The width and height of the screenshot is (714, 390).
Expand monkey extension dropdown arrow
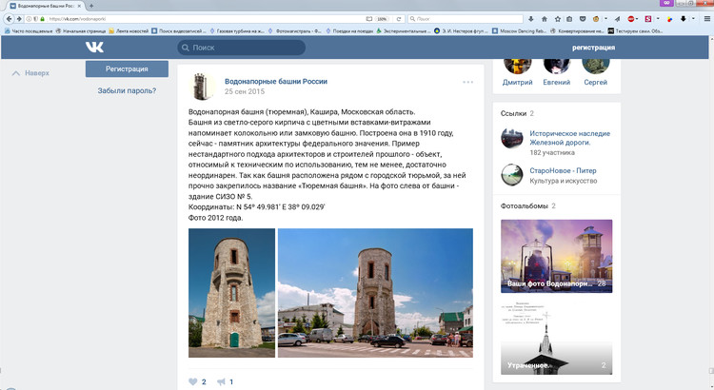(x=605, y=19)
